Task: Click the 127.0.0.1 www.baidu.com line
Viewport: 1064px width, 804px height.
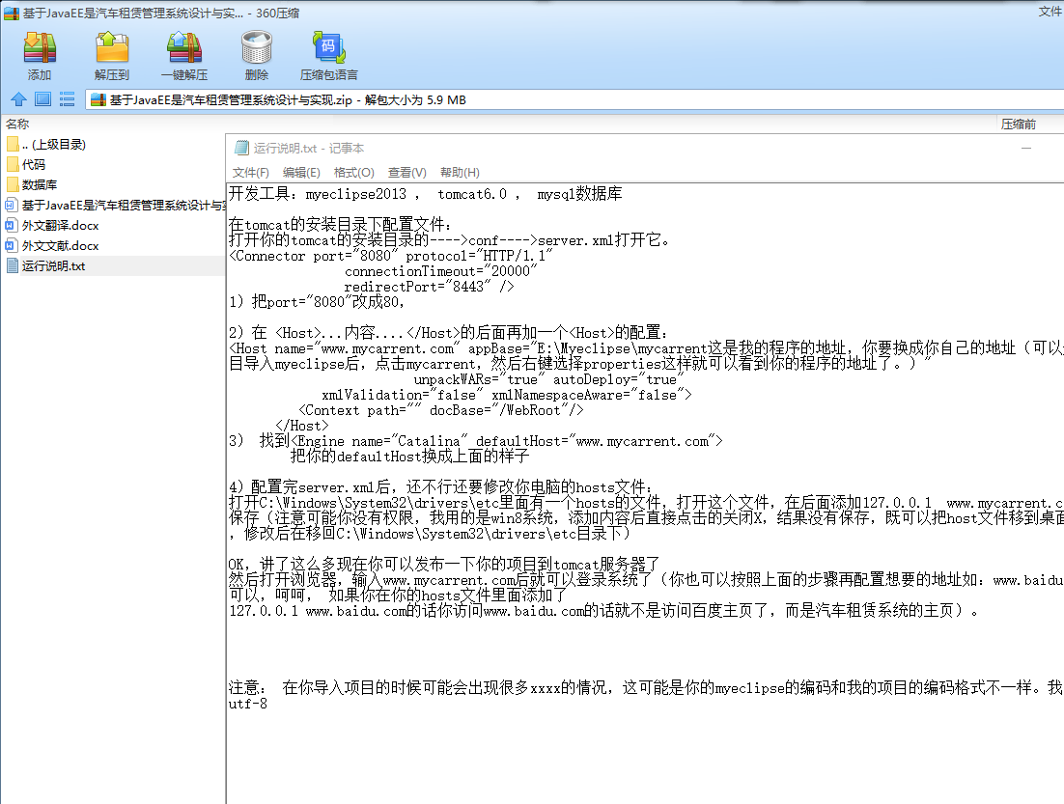Action: [x=603, y=611]
